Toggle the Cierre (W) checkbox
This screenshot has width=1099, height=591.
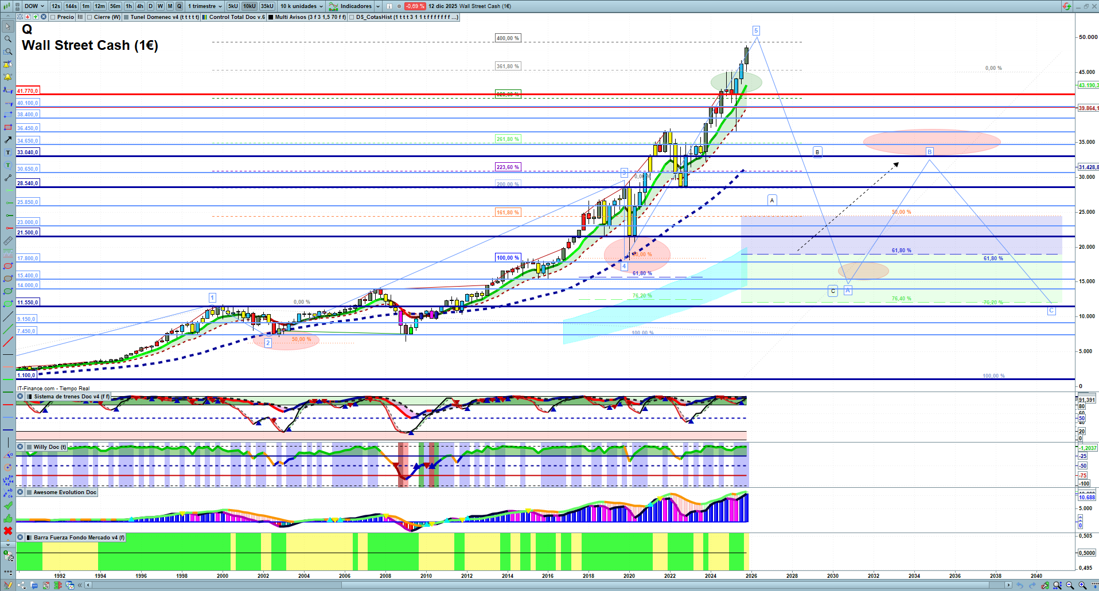point(89,17)
